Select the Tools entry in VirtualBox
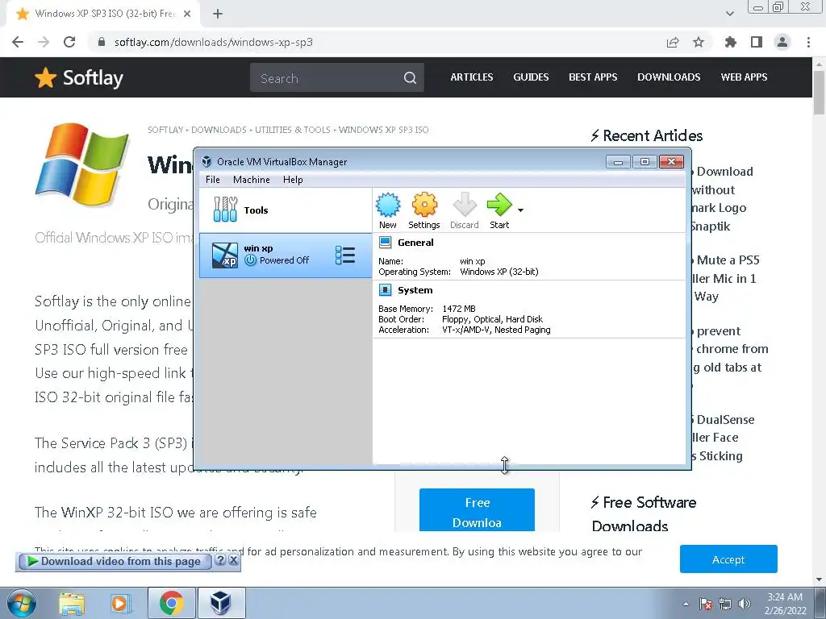Viewport: 826px width, 619px height. click(x=286, y=210)
